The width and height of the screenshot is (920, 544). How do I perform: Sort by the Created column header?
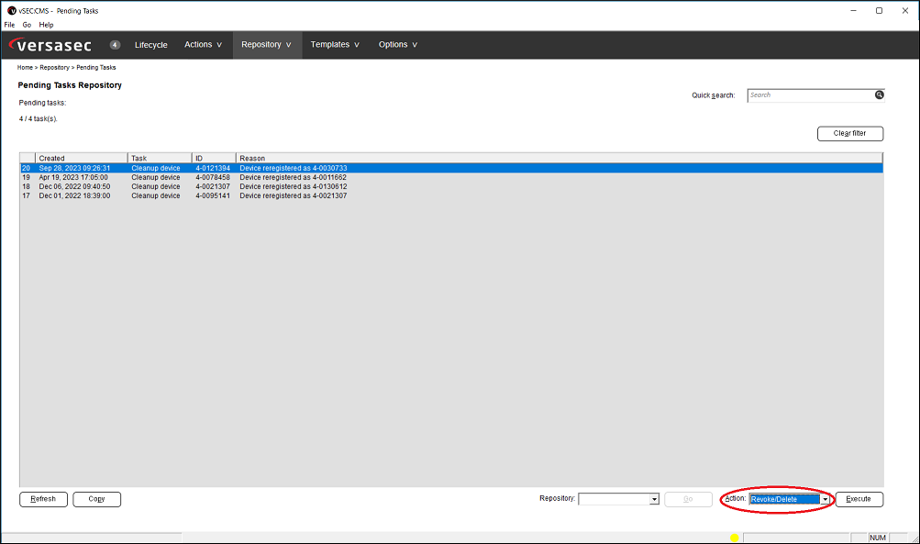pos(82,158)
